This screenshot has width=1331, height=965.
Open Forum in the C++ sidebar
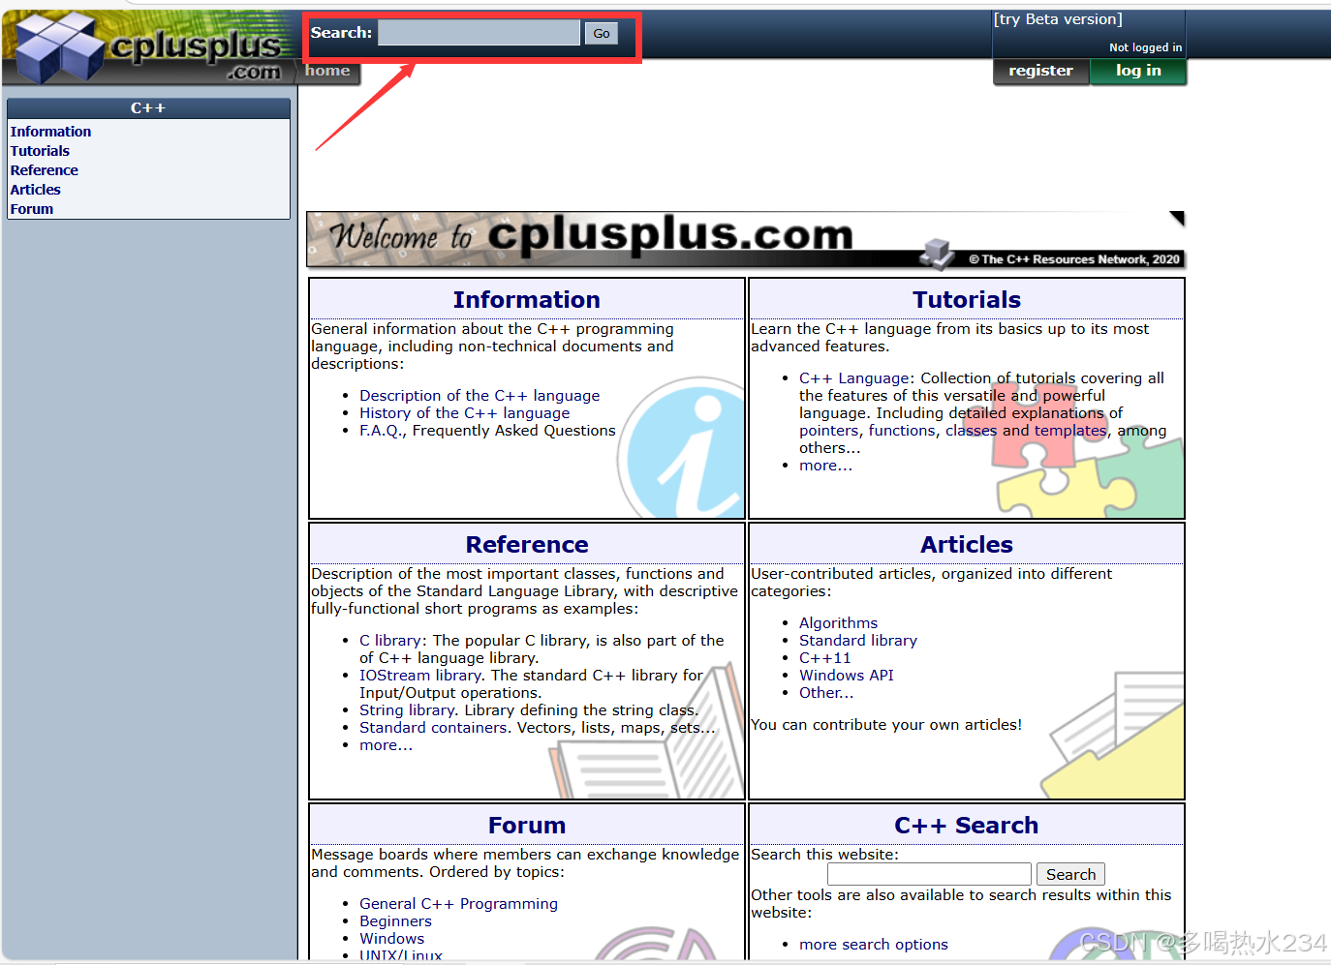point(32,209)
